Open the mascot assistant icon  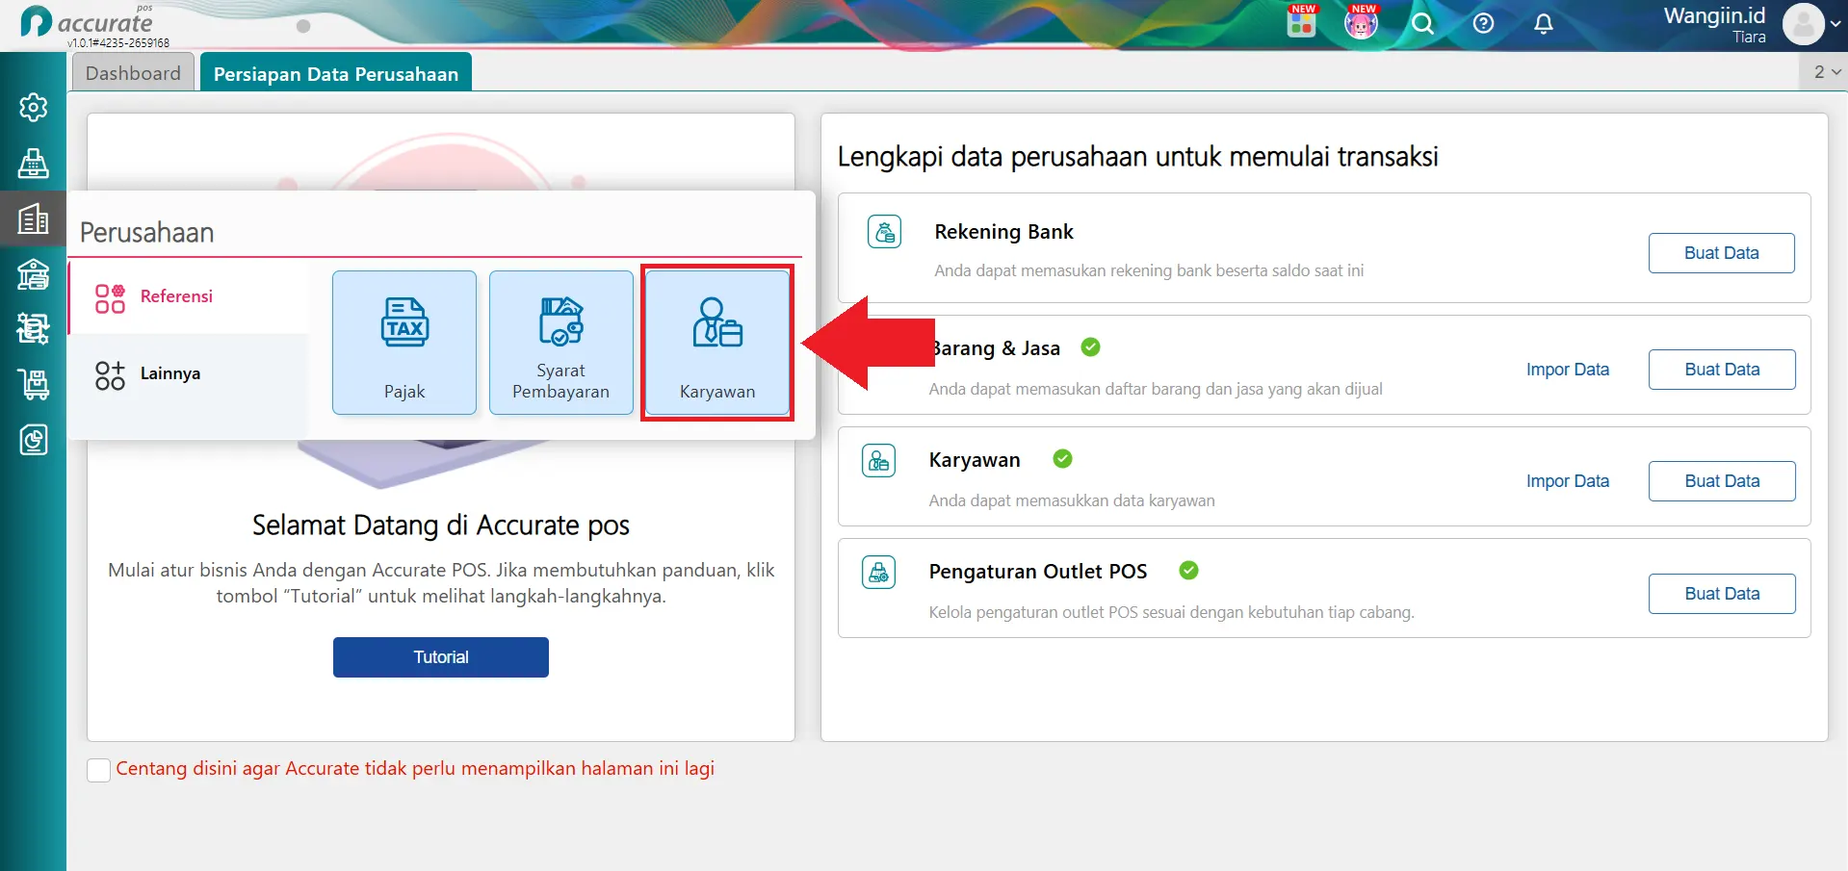[1361, 22]
